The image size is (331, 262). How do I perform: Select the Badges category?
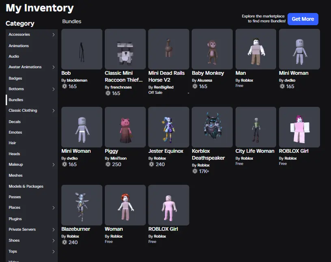[15, 78]
